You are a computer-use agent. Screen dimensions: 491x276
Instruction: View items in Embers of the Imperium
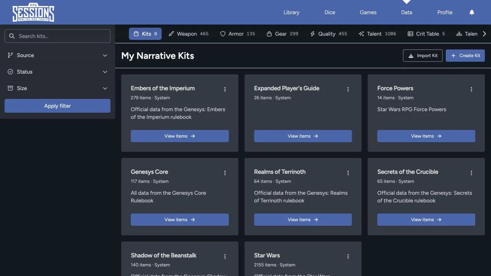tap(180, 136)
